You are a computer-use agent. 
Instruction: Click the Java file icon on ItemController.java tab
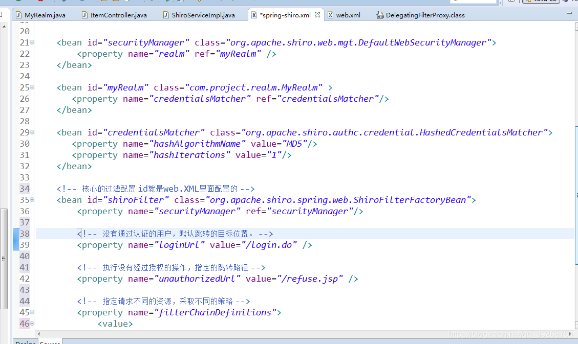pos(84,15)
